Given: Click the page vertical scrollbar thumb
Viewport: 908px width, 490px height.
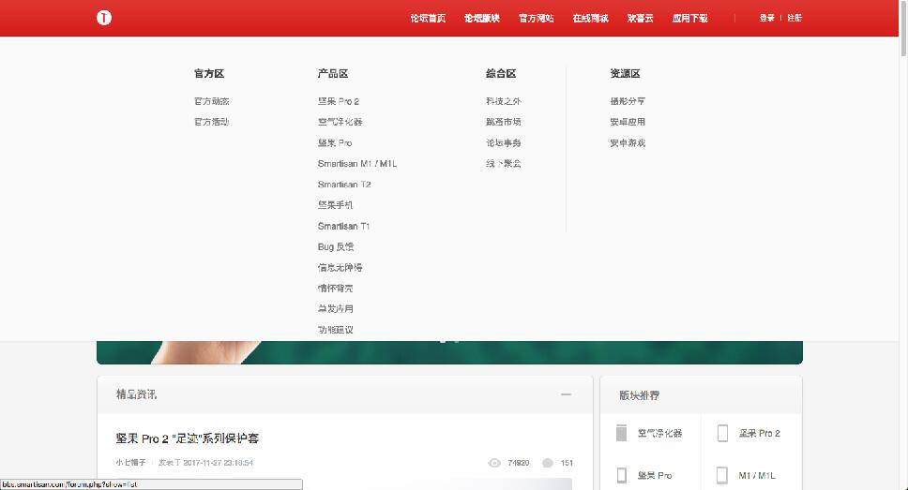Looking at the screenshot, I should [902, 28].
